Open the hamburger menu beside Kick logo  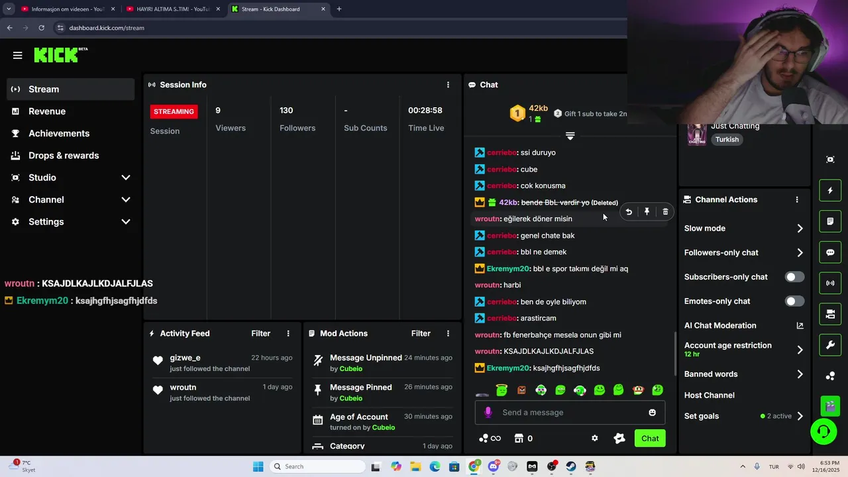pos(18,56)
